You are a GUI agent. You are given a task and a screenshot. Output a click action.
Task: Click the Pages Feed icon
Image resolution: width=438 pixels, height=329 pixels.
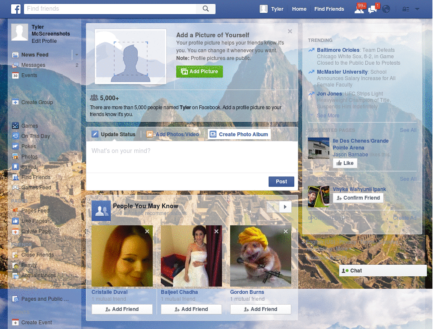click(x=15, y=211)
